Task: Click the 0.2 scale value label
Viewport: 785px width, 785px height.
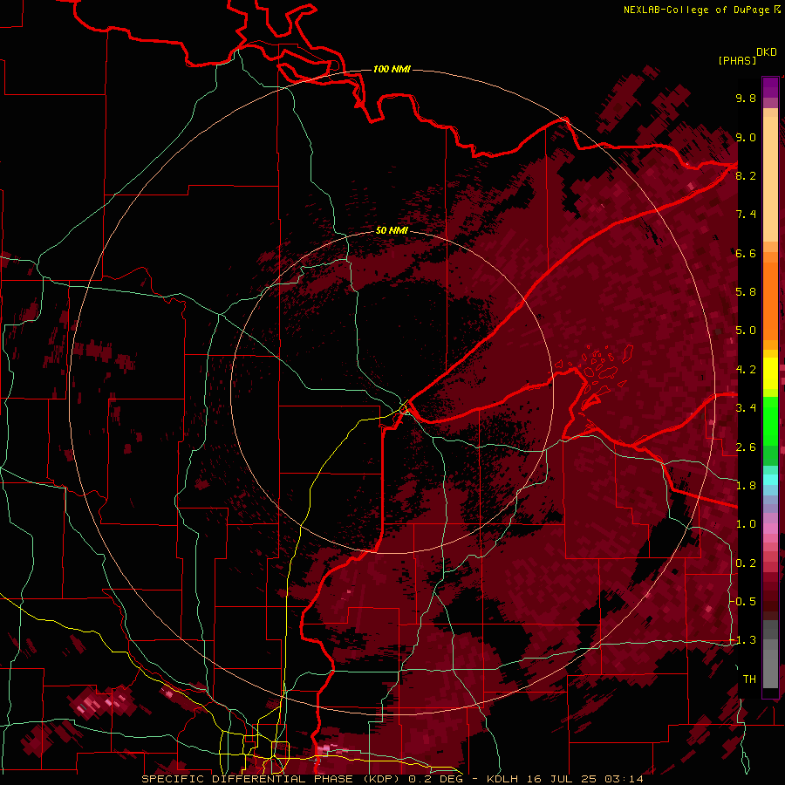Action: click(746, 563)
